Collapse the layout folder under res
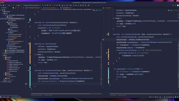The height and width of the screenshot is (101, 179). point(4,59)
